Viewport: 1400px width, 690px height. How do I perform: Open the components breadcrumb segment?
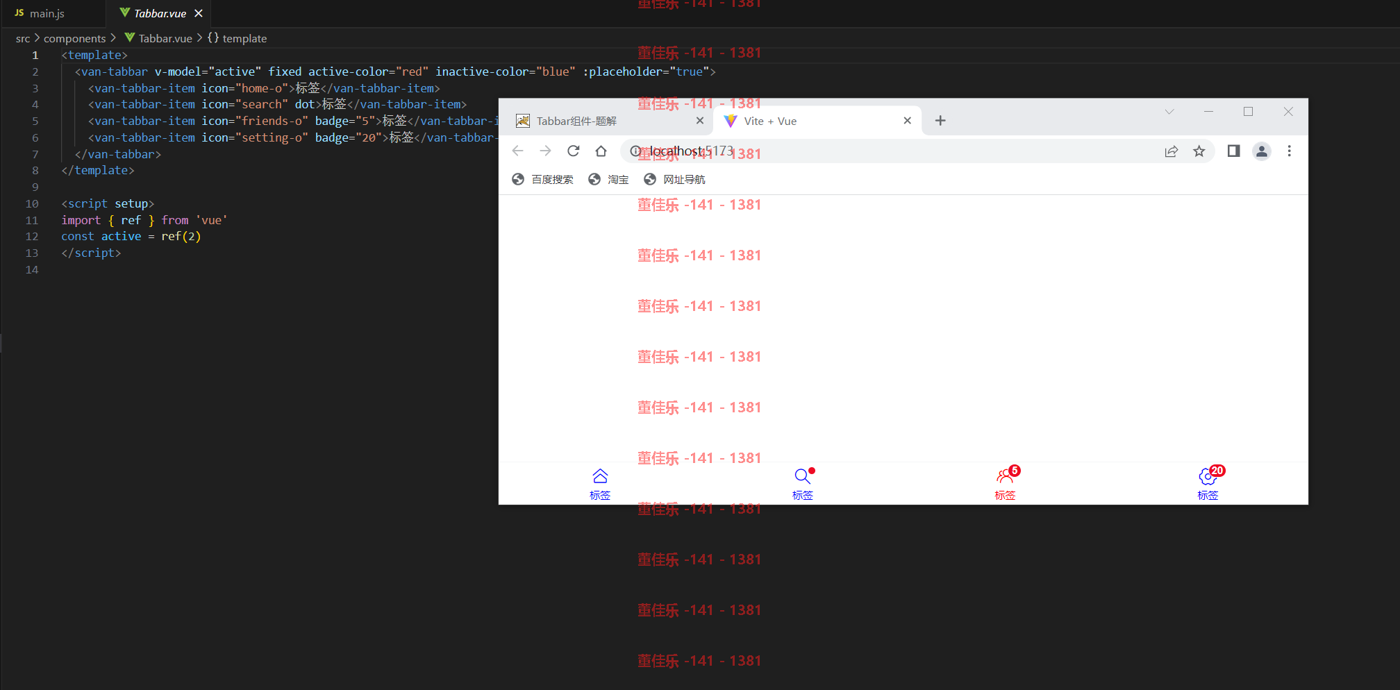(75, 38)
